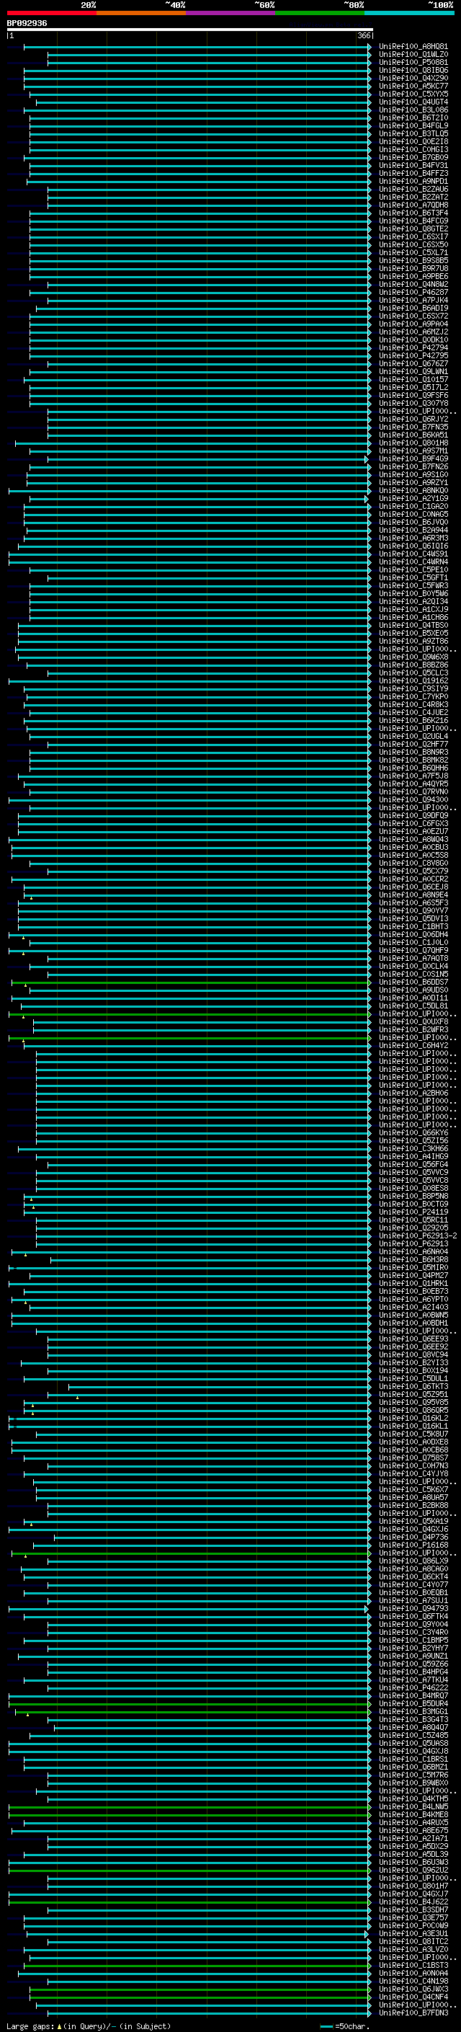Image resolution: width=461 pixels, height=2032 pixels.
Task: Select label UniRef100_A8E675
Action: tap(413, 1830)
